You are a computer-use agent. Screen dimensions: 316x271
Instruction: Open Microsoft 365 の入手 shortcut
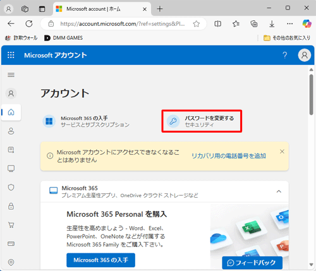pos(86,121)
